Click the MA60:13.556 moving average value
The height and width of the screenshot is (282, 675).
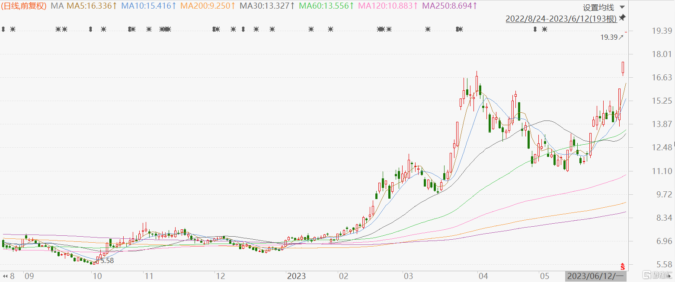(x=327, y=6)
